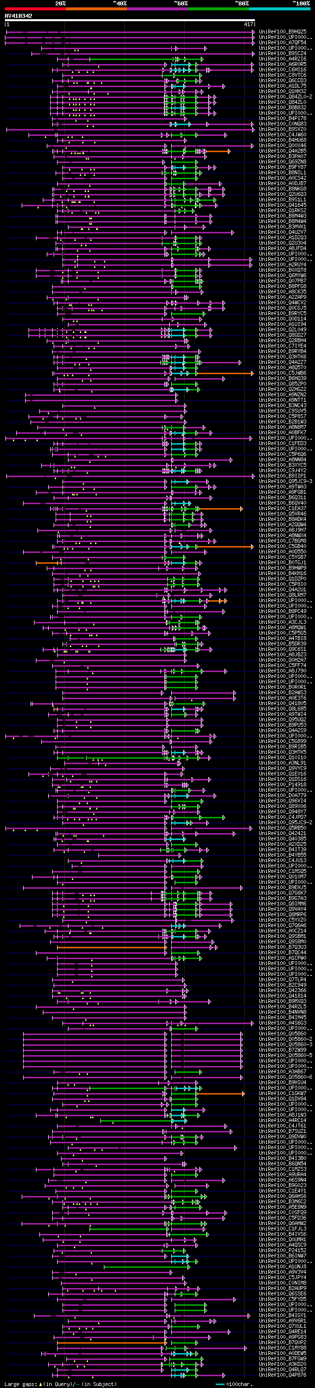Select the UniRef100_Q1DV84 label

283,1098
